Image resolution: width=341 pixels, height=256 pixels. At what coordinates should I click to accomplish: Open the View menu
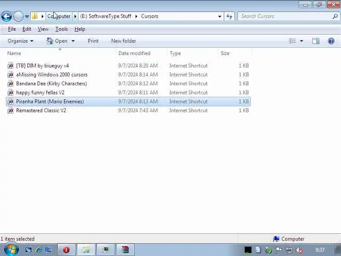[x=43, y=29]
